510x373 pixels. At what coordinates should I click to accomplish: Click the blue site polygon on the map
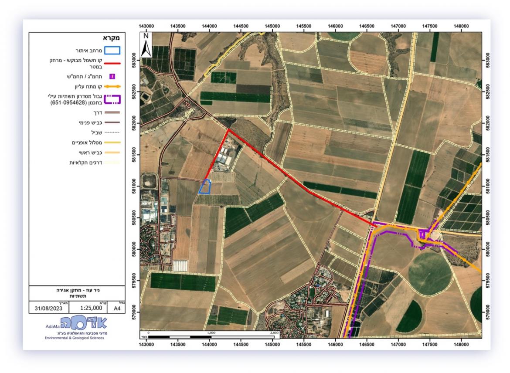coord(205,186)
